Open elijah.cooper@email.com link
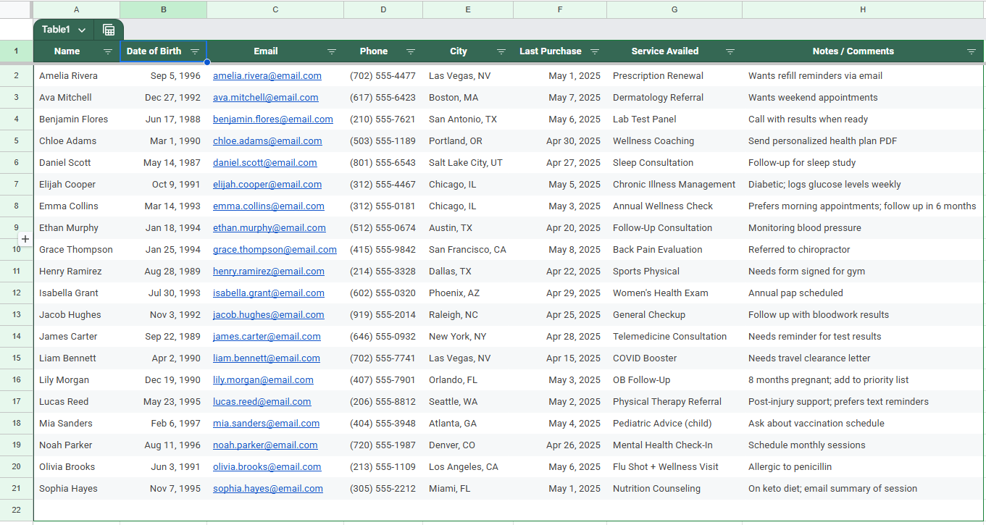Image resolution: width=986 pixels, height=525 pixels. click(267, 185)
